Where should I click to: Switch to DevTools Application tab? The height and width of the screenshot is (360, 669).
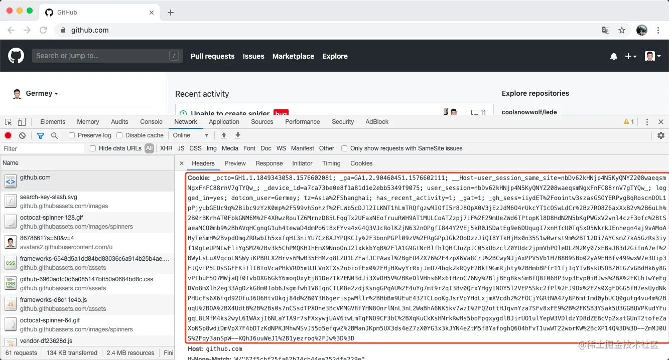(x=224, y=122)
